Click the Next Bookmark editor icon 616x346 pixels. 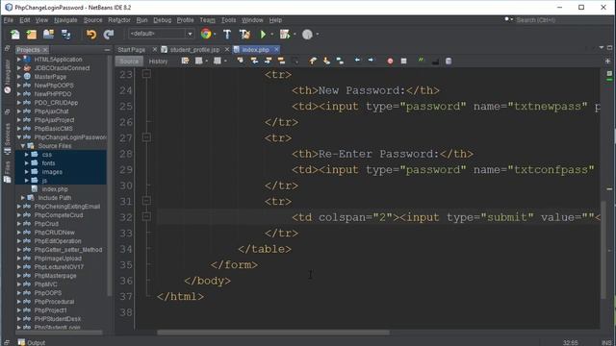pos(326,61)
